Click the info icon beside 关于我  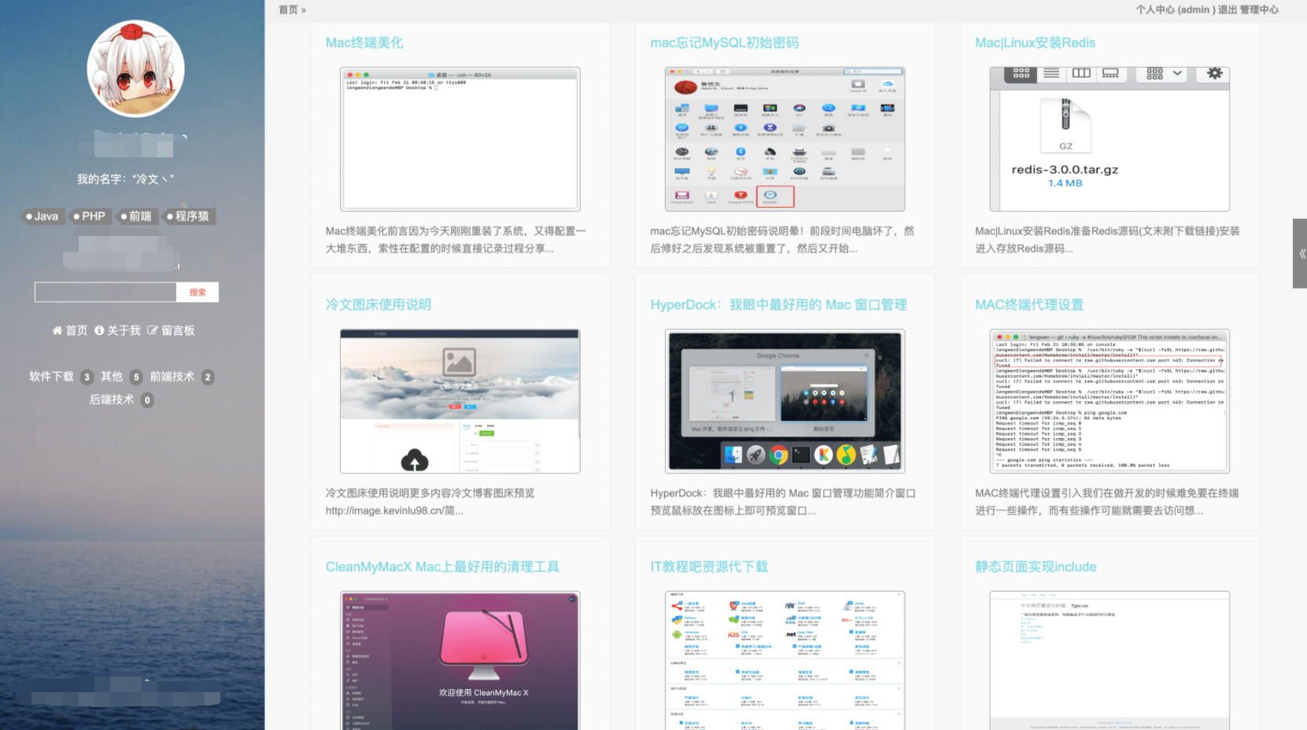(99, 330)
